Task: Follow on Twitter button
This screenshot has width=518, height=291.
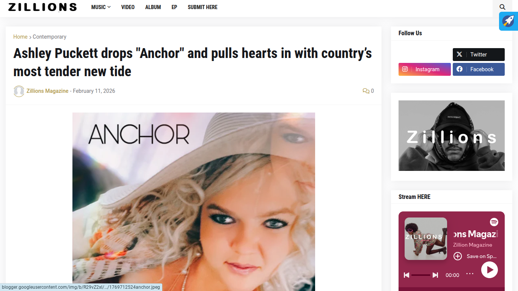Action: pyautogui.click(x=479, y=55)
